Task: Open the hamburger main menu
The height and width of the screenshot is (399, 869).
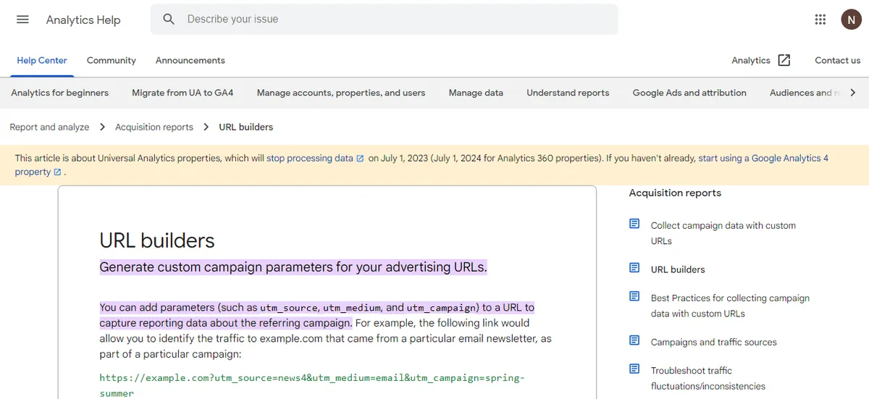Action: (22, 20)
